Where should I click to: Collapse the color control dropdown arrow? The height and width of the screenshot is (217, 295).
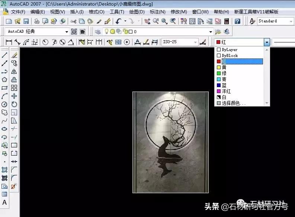[267, 42]
